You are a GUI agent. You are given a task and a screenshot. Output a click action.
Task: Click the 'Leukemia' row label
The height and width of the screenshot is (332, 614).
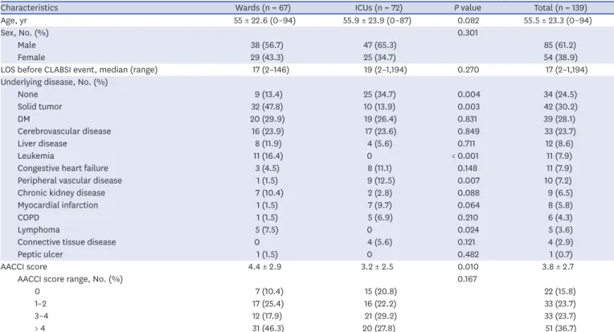(35, 156)
